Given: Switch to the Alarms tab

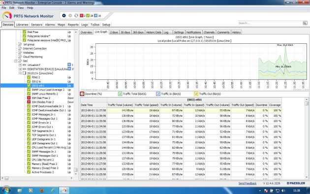Looking at the screenshot, I should coord(50,25).
